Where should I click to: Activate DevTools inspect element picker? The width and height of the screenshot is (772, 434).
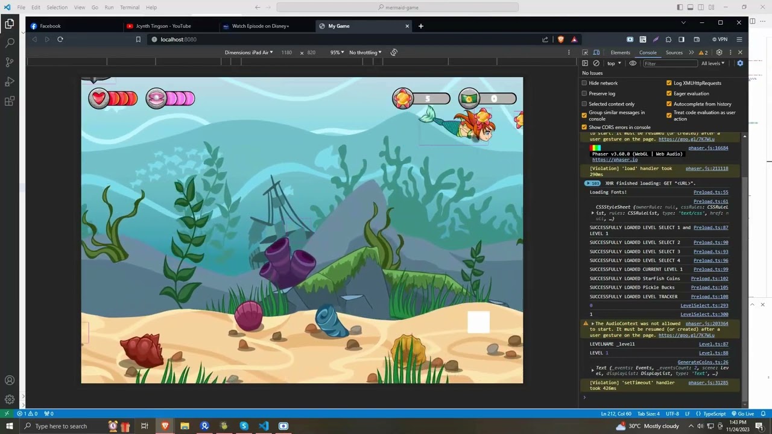click(585, 52)
